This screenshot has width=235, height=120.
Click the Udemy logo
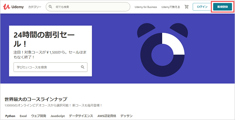[14, 7]
